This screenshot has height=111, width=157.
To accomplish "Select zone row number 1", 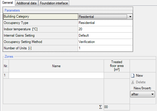I will [6, 75].
